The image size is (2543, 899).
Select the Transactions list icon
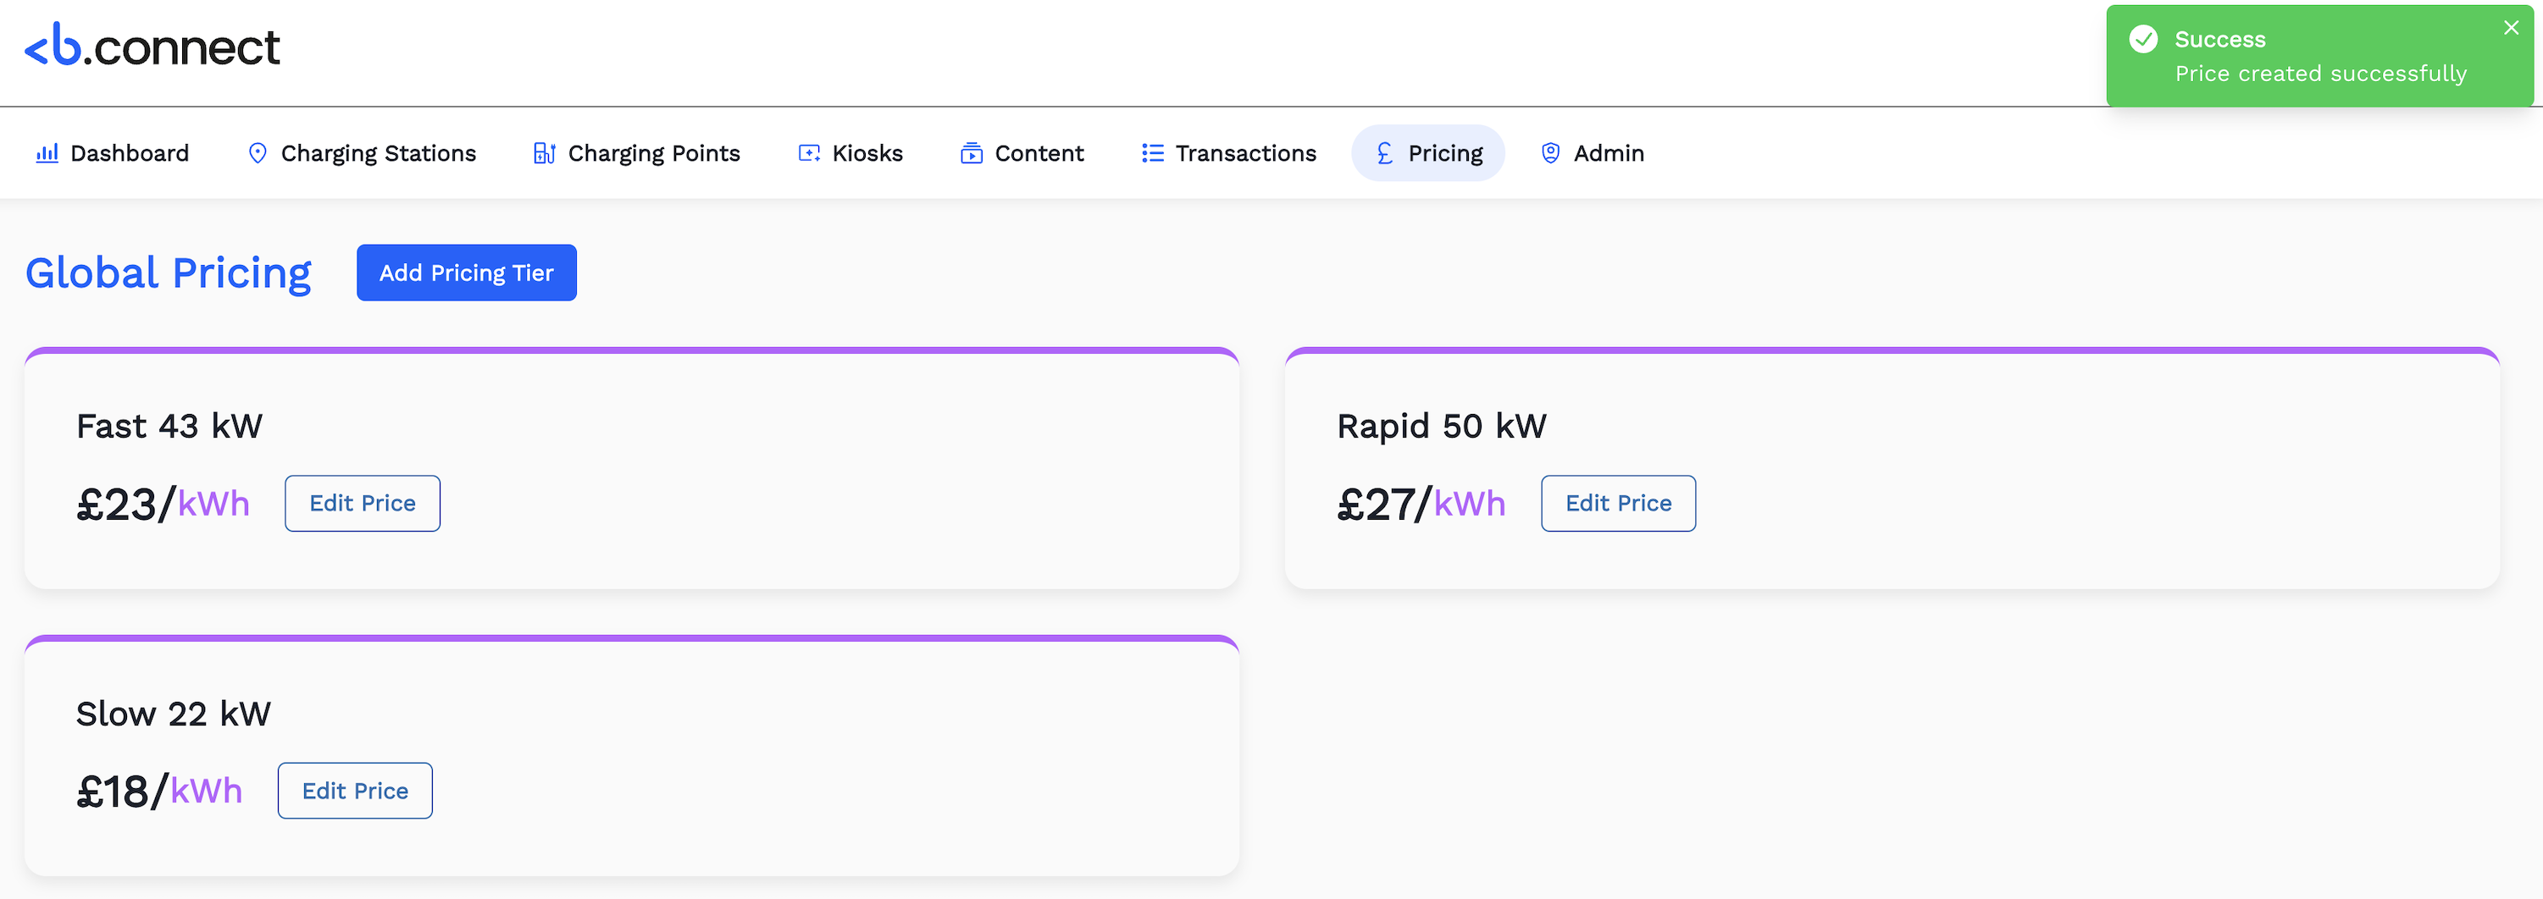click(x=1150, y=153)
